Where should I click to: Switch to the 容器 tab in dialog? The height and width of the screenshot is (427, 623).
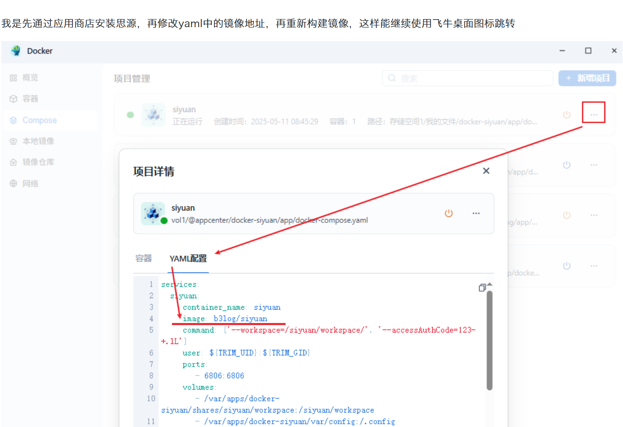(x=144, y=258)
